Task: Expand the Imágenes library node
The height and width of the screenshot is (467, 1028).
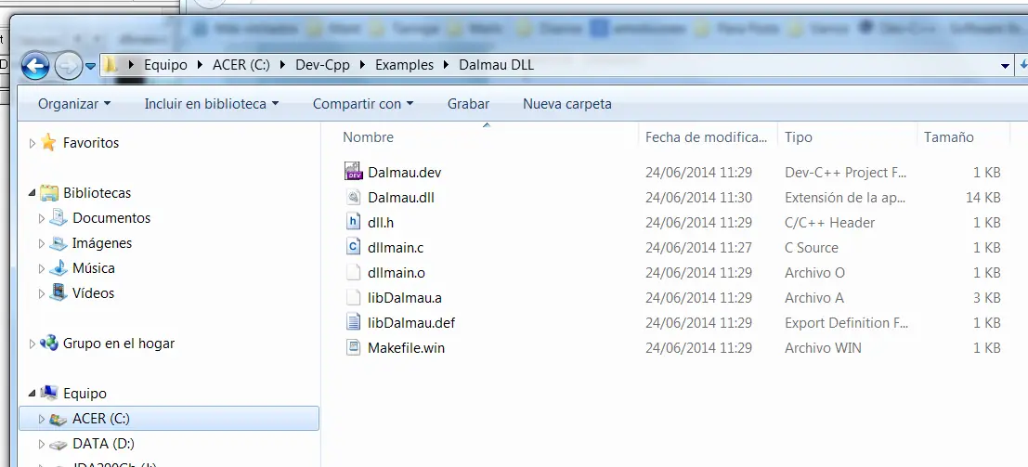Action: coord(42,243)
